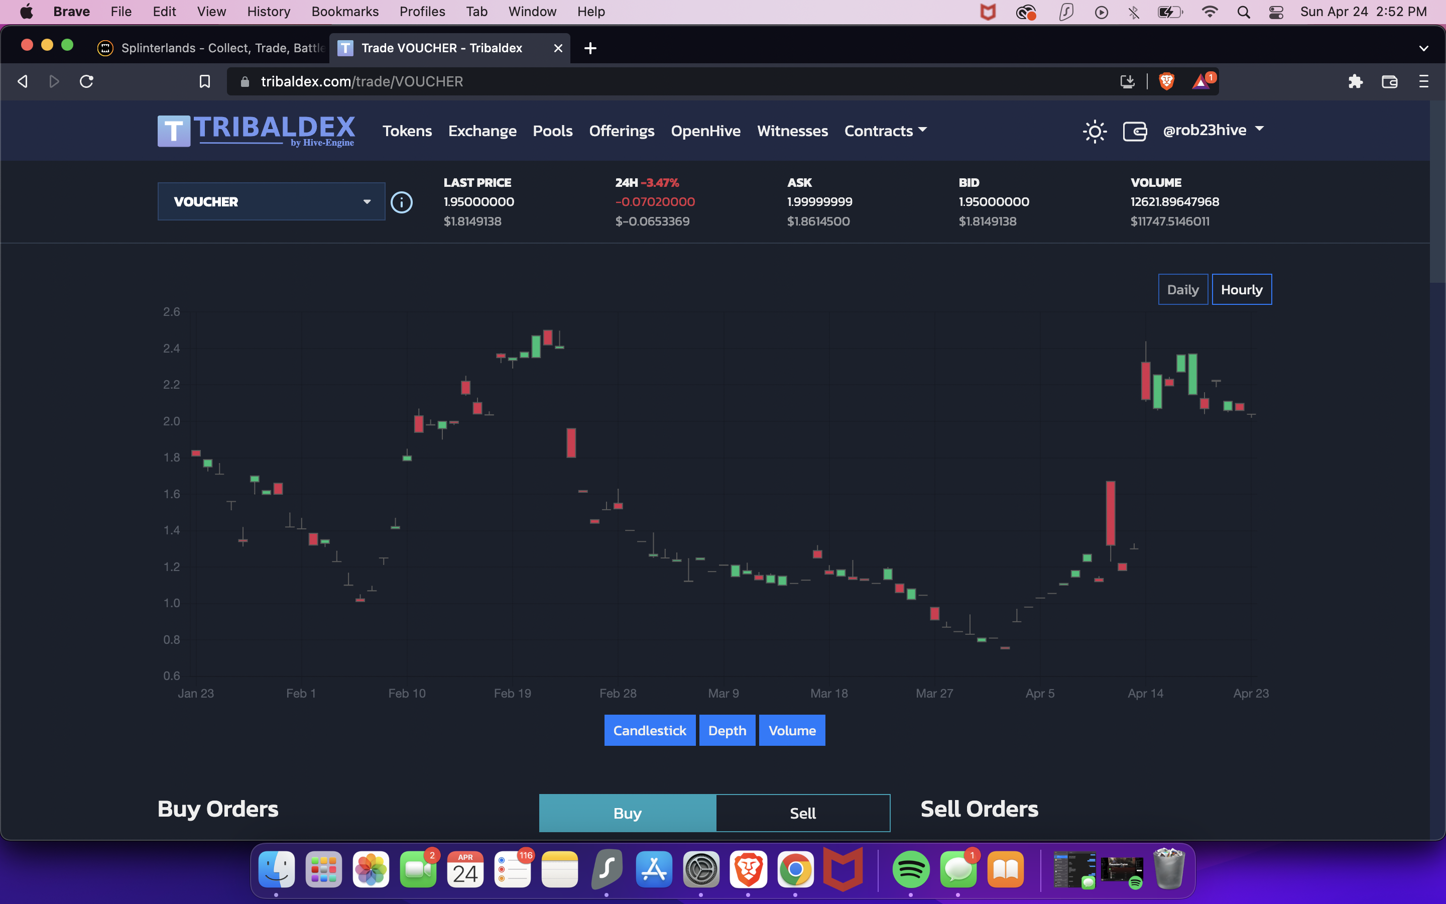Click the Wi-Fi status icon

[1210, 12]
